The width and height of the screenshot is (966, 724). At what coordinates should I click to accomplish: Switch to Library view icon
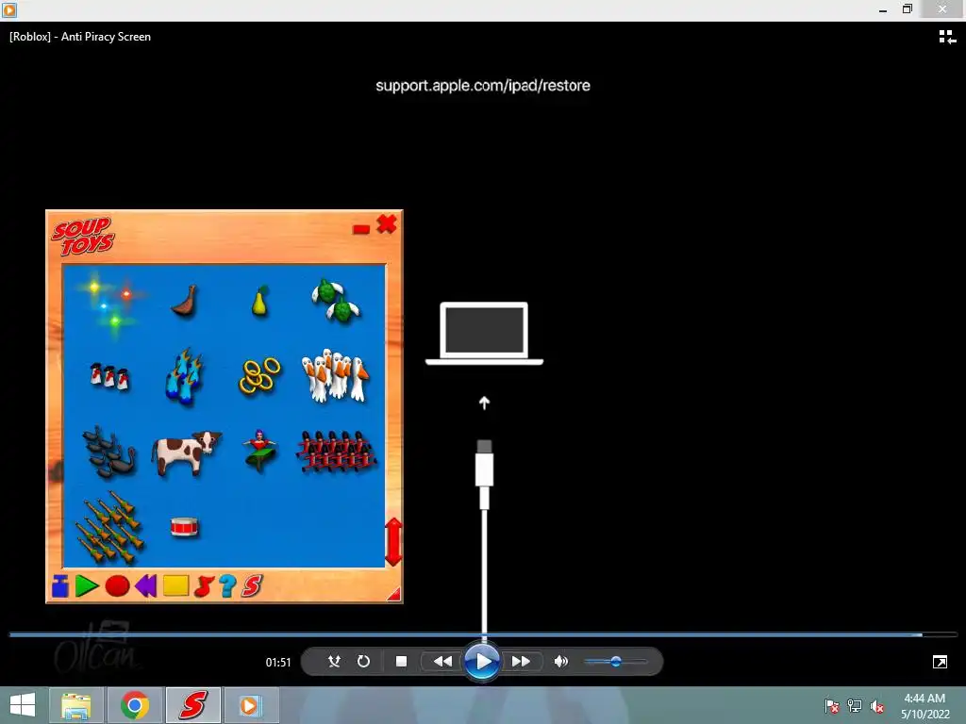(x=947, y=37)
